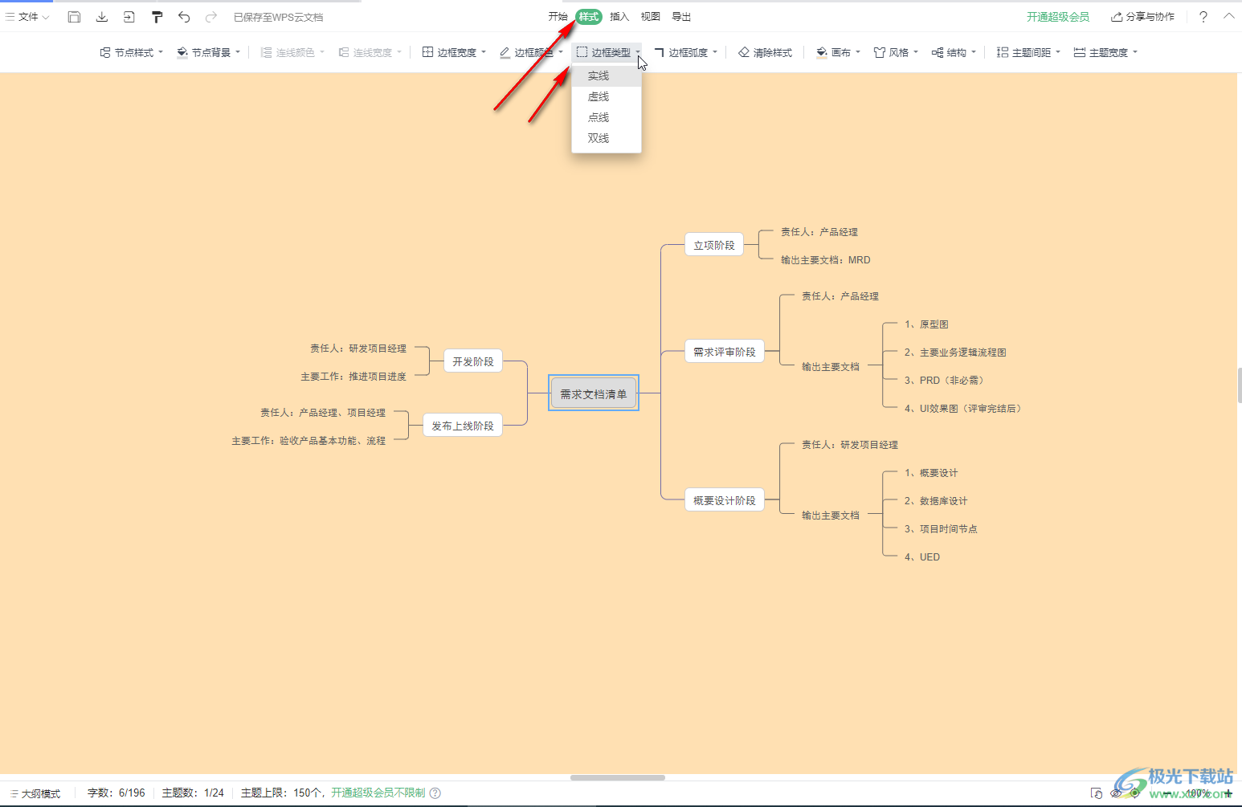Click the text 4、UED
Viewport: 1242px width, 807px height.
tap(922, 557)
